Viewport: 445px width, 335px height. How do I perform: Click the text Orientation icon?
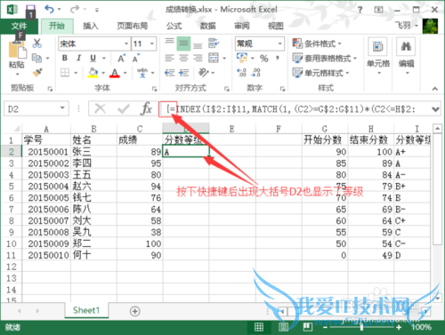pos(204,73)
